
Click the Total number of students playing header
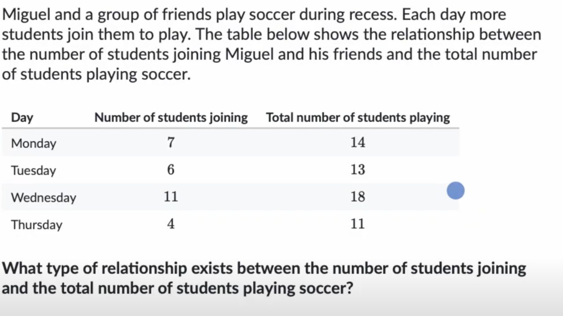coord(358,118)
